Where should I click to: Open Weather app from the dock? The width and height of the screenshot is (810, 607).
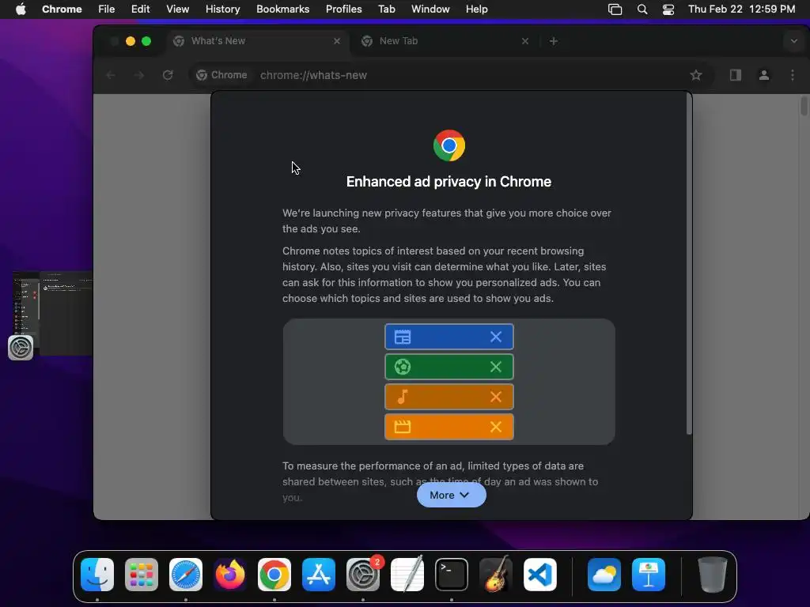[x=604, y=575]
